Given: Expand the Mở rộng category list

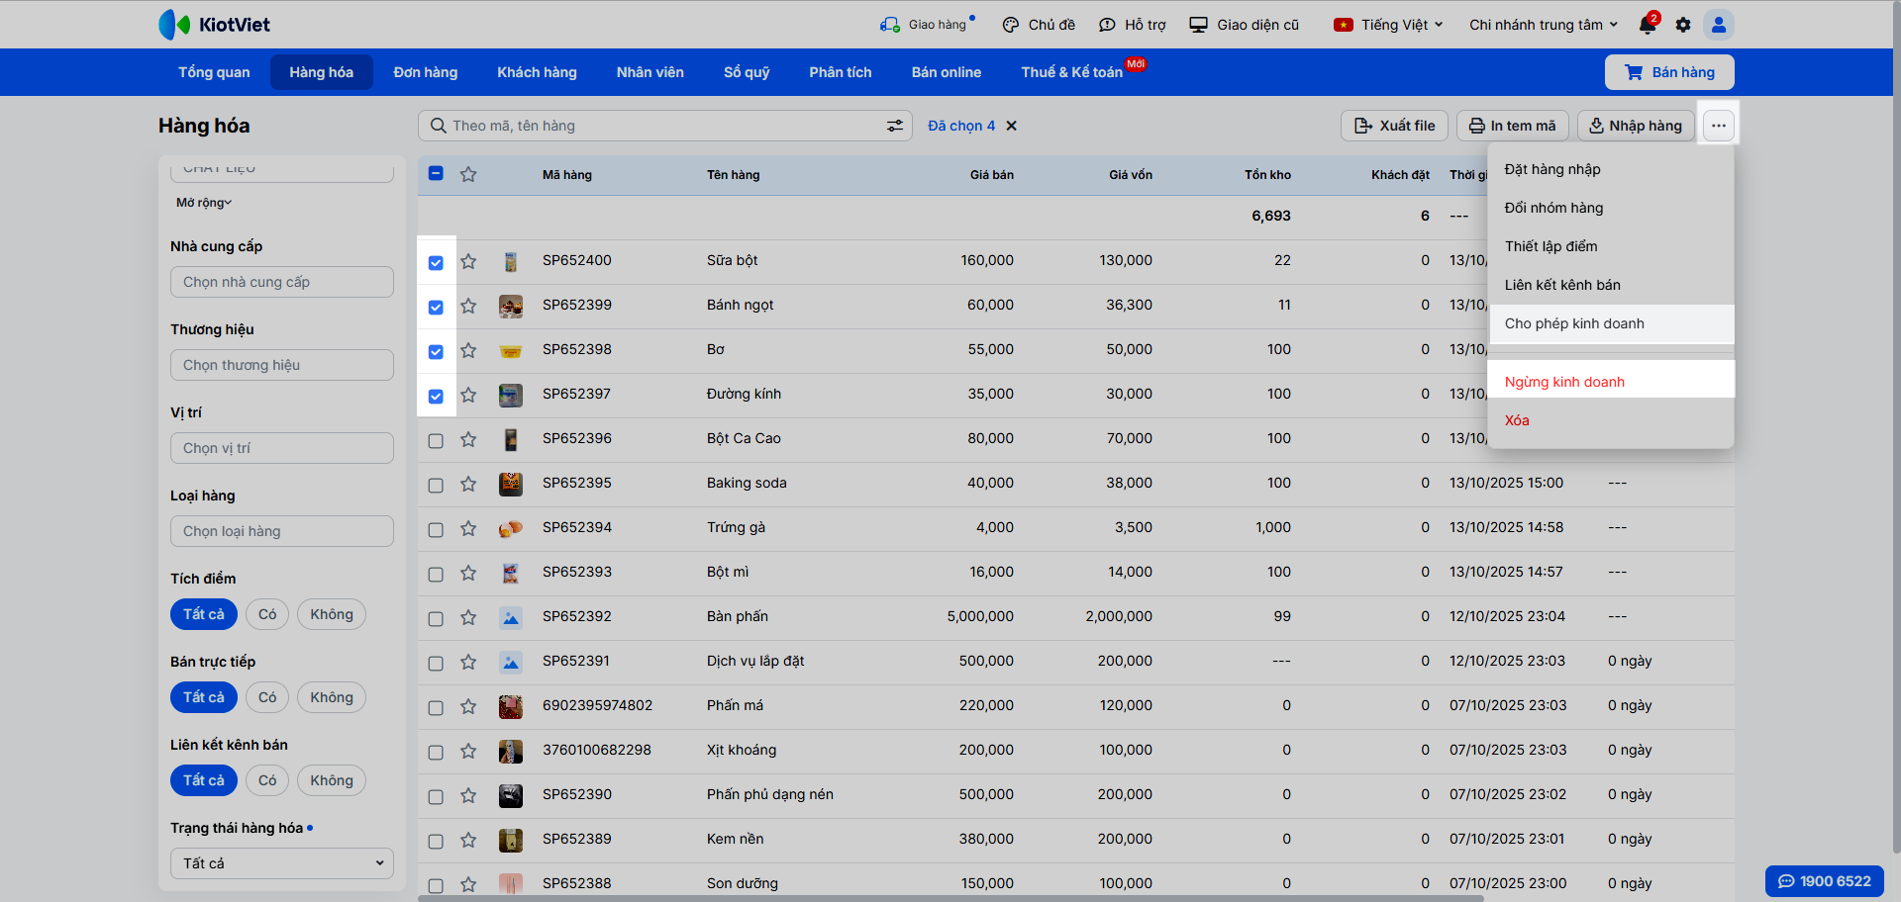Looking at the screenshot, I should pyautogui.click(x=204, y=203).
